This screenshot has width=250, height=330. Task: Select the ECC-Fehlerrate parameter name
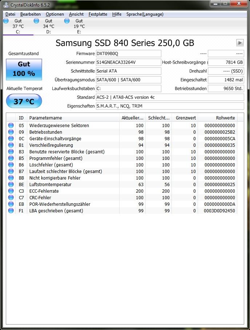coord(44,191)
